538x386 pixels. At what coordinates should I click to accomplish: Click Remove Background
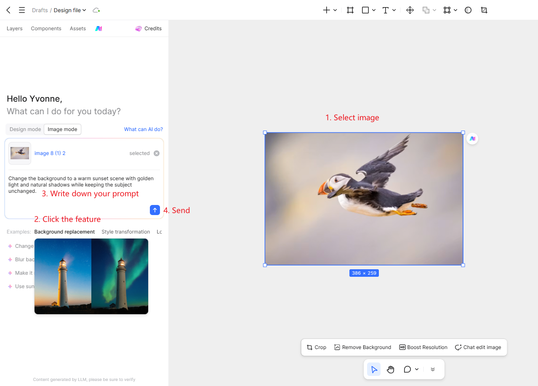point(362,347)
